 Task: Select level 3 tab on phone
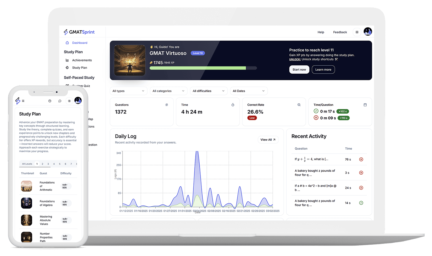[48, 164]
